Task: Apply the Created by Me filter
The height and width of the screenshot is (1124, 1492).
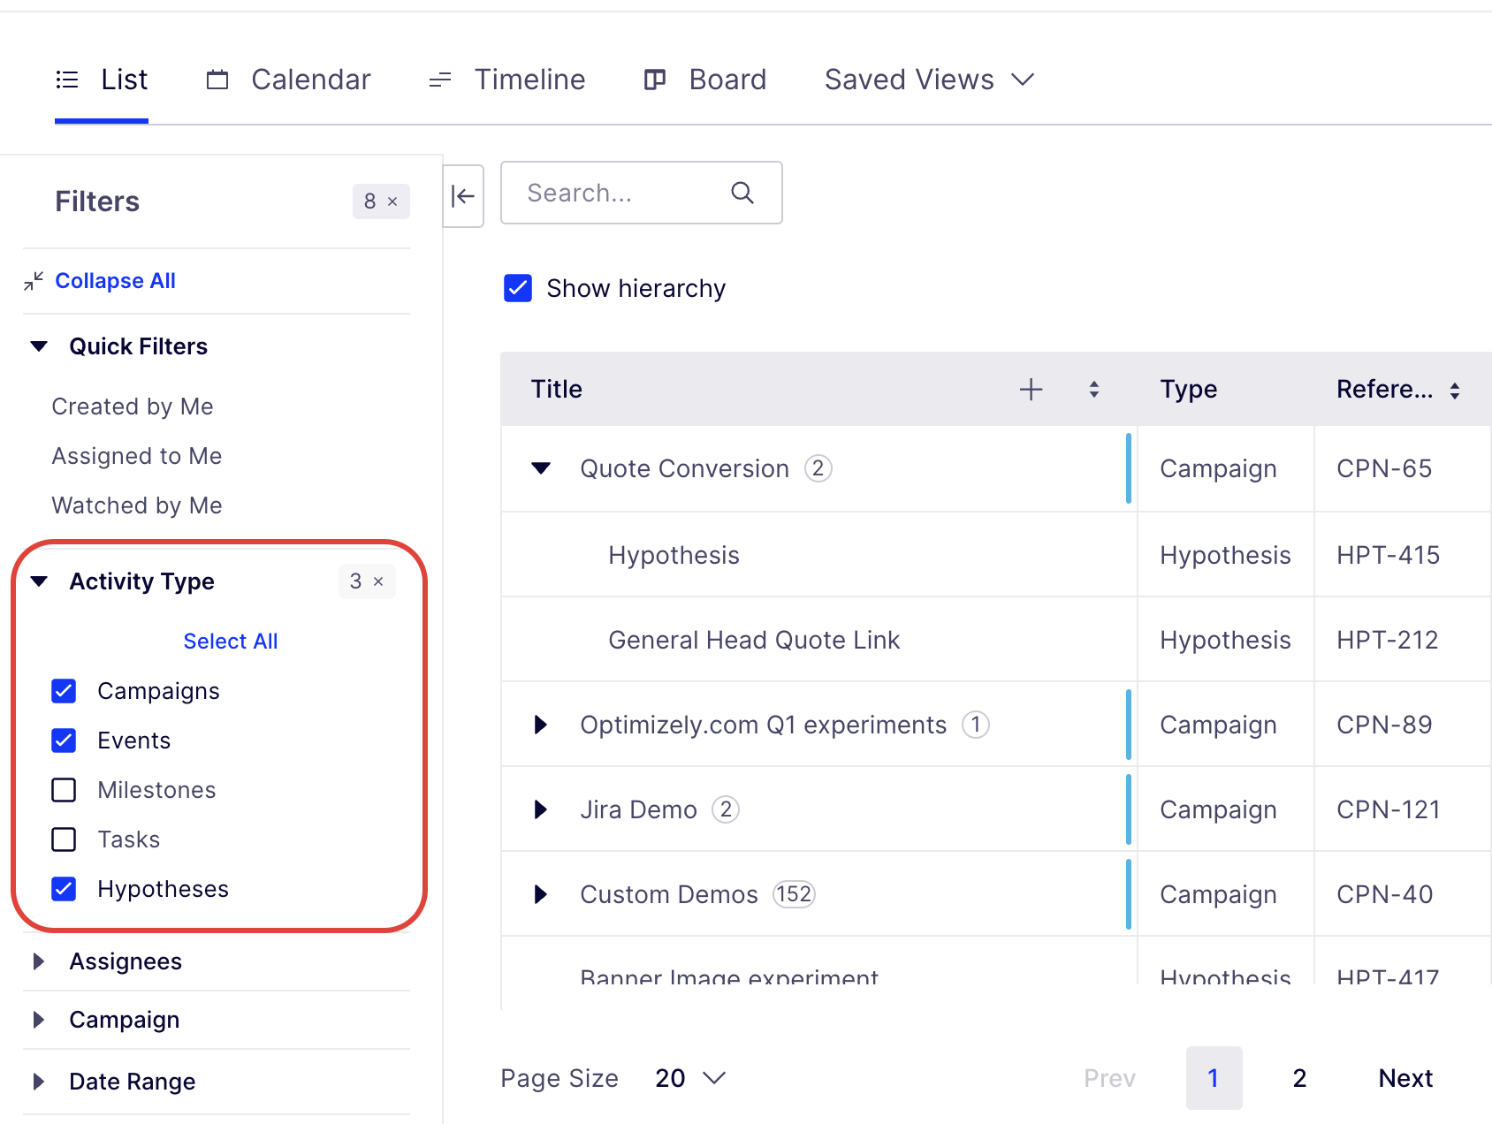Action: 133,406
